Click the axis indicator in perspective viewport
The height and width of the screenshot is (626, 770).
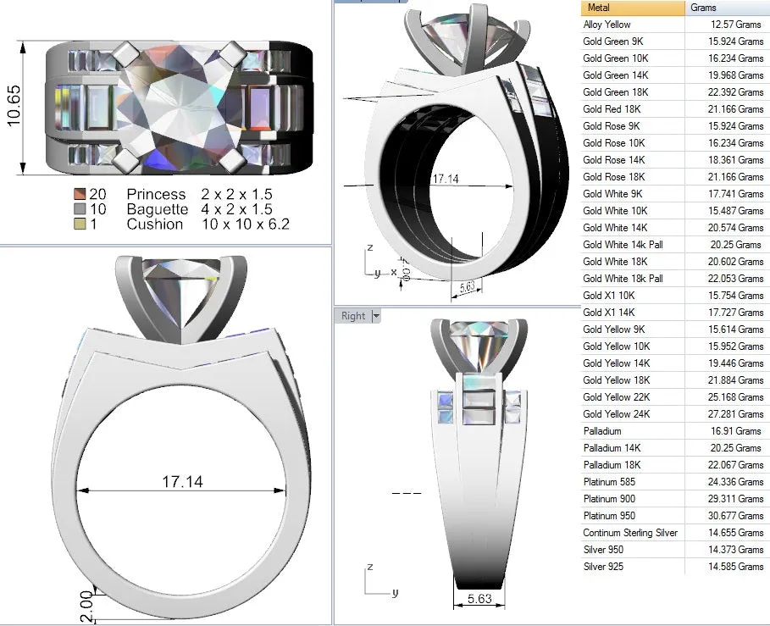[x=381, y=261]
